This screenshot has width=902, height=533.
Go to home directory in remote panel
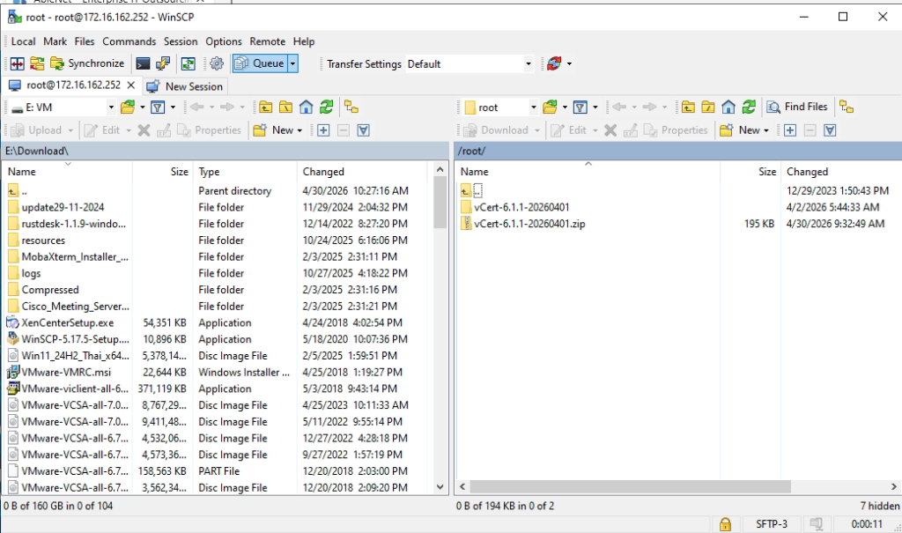pyautogui.click(x=728, y=107)
